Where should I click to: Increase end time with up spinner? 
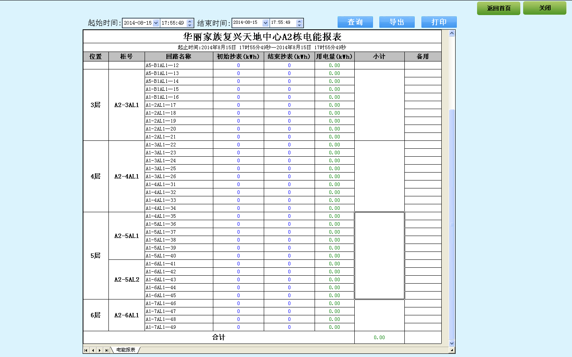point(300,21)
